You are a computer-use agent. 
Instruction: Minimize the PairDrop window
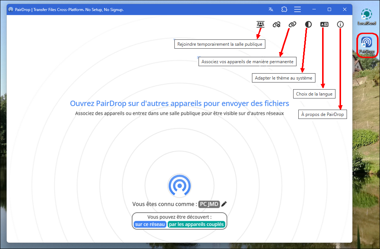click(314, 9)
